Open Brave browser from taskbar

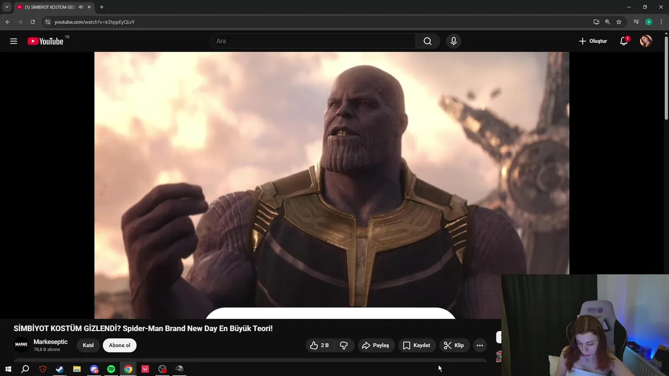[x=43, y=369]
